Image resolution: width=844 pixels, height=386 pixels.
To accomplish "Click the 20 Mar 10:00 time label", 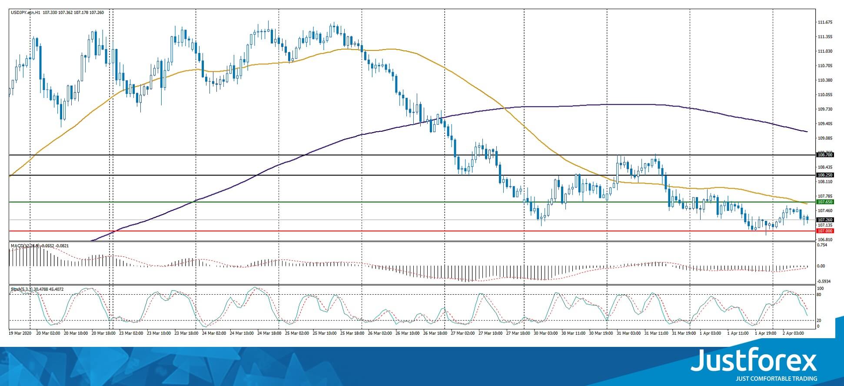I will tap(76, 333).
